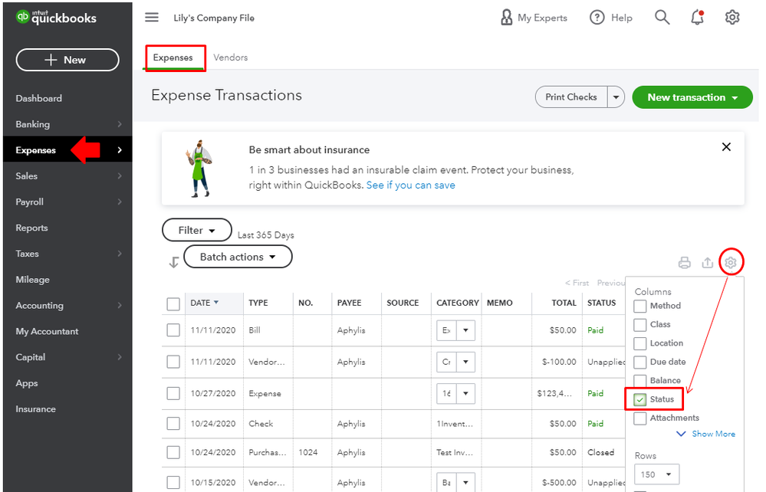The image size is (766, 492).
Task: Open Accounting in sidebar
Action: 40,306
